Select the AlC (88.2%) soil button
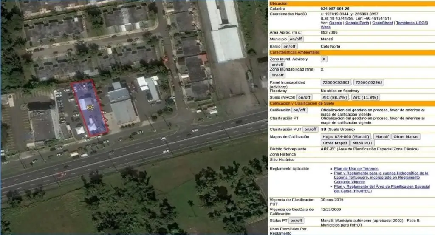The image size is (435, 235). coord(334,97)
